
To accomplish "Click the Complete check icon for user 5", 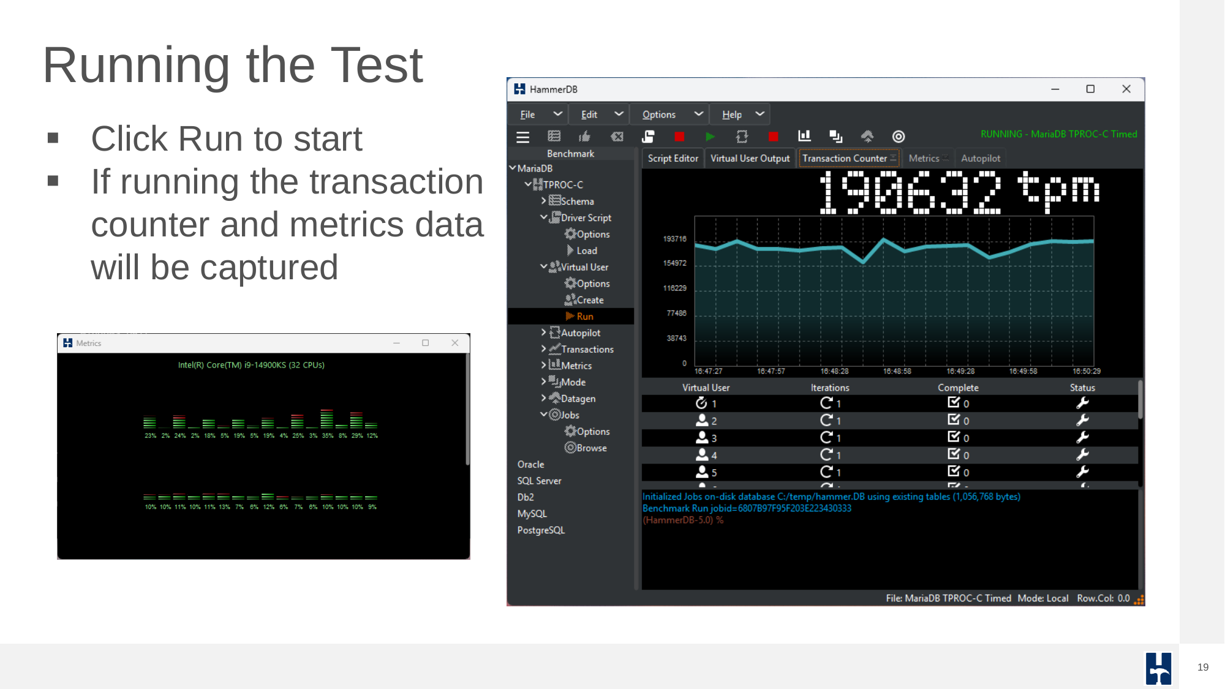I will coord(954,471).
